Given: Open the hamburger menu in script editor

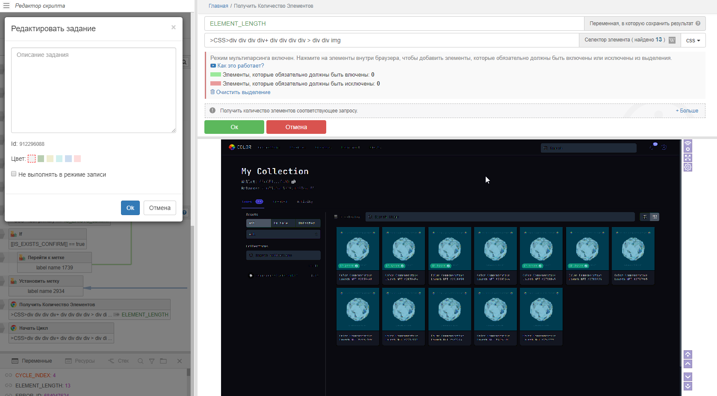Looking at the screenshot, I should pyautogui.click(x=6, y=6).
